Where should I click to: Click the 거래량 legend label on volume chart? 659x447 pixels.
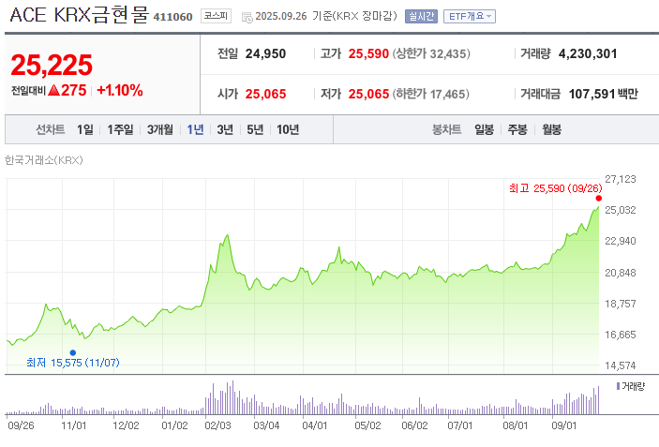coord(633,386)
